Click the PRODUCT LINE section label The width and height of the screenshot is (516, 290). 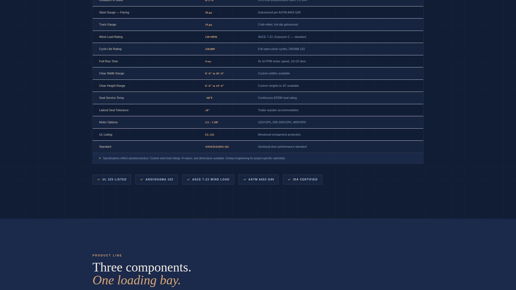[x=107, y=256]
